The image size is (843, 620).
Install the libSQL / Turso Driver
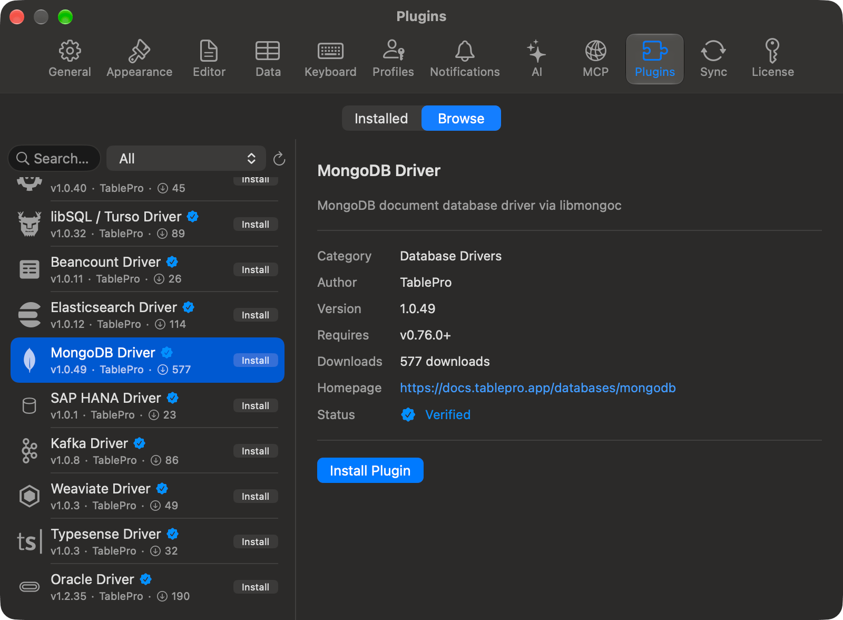[256, 225]
